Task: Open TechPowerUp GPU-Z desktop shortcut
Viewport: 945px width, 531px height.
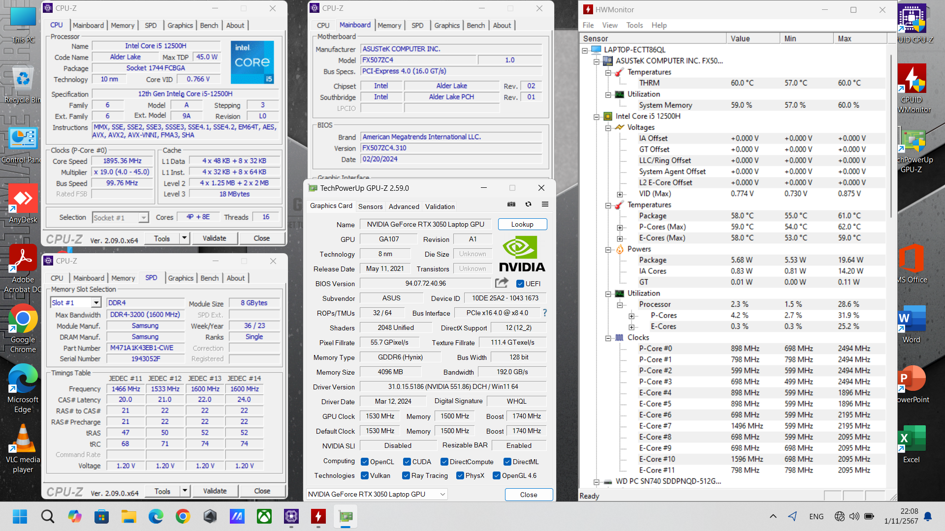Action: (x=913, y=150)
